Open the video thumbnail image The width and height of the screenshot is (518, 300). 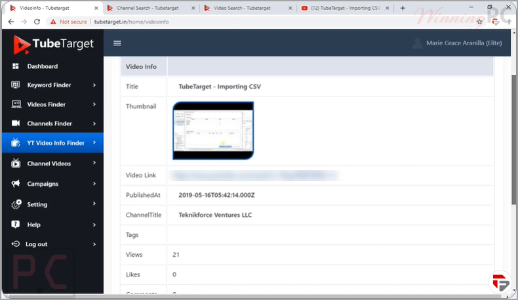pyautogui.click(x=213, y=131)
